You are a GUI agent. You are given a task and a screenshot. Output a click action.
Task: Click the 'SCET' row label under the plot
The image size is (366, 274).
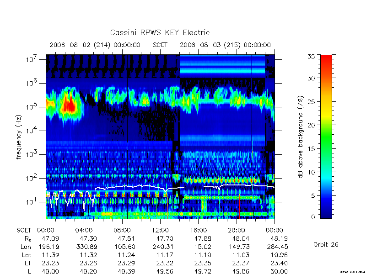click(x=24, y=231)
